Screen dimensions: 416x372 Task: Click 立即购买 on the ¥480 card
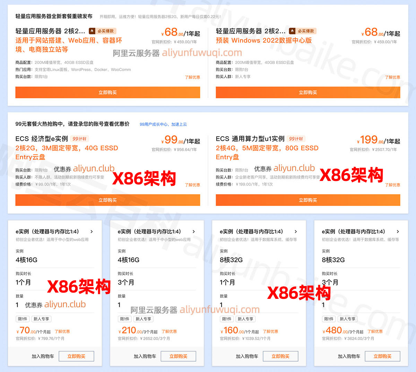coord(382,356)
